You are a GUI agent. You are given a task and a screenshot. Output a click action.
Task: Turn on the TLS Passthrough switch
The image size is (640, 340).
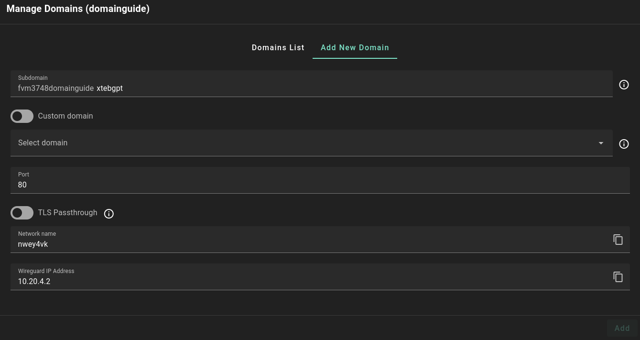(x=22, y=213)
